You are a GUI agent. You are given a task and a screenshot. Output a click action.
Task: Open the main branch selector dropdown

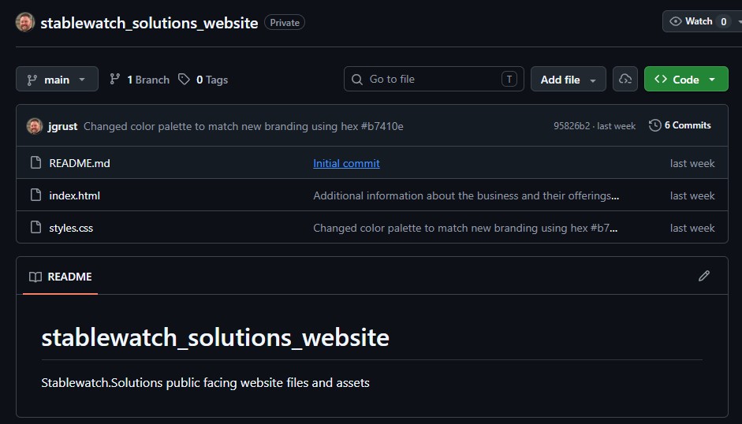coord(57,79)
